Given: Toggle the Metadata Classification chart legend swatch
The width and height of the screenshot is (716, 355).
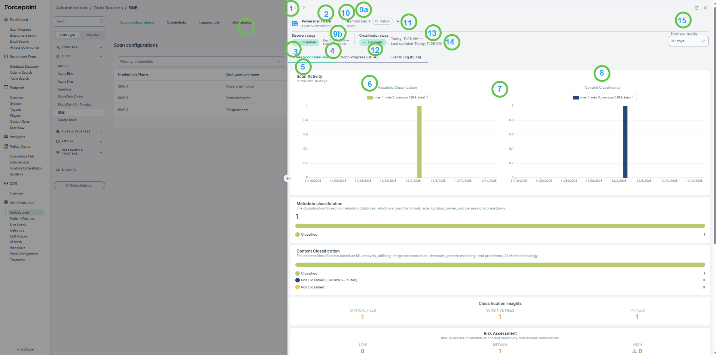Looking at the screenshot, I should (370, 98).
